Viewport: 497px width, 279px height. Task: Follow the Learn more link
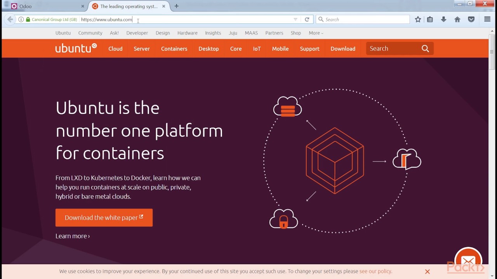pyautogui.click(x=73, y=236)
